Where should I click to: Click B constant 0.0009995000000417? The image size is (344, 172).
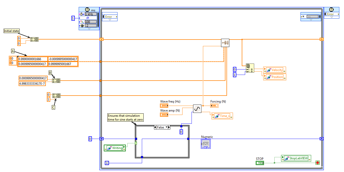pyautogui.click(x=33, y=78)
